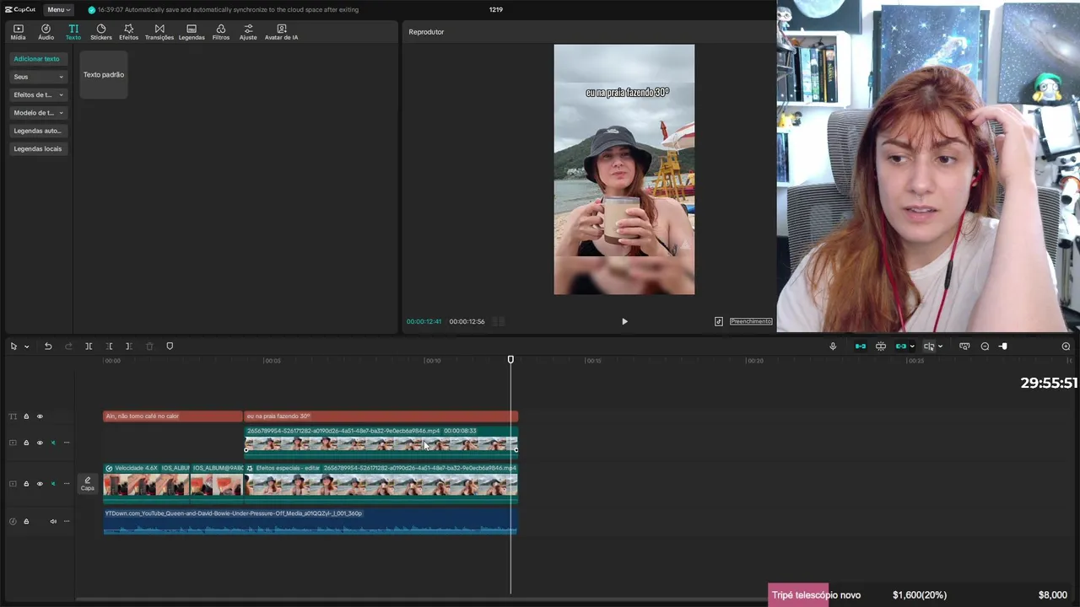Toggle auto snapping in the timeline
This screenshot has width=1080, height=607.
pos(881,346)
